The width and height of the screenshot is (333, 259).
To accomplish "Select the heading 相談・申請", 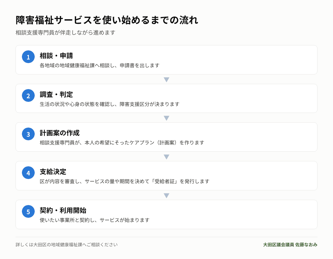I will pos(56,56).
